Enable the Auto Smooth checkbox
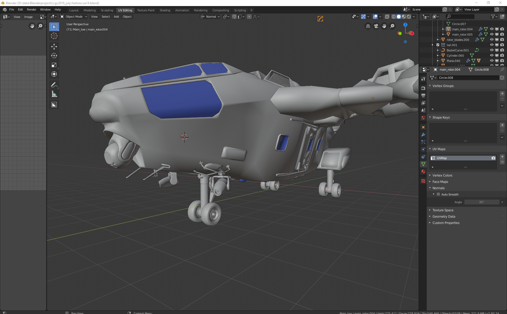This screenshot has width=507, height=314. (438, 194)
